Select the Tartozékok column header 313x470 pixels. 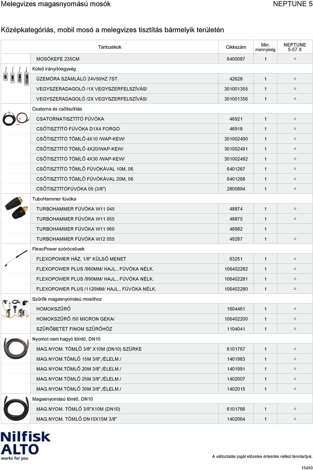(110, 47)
